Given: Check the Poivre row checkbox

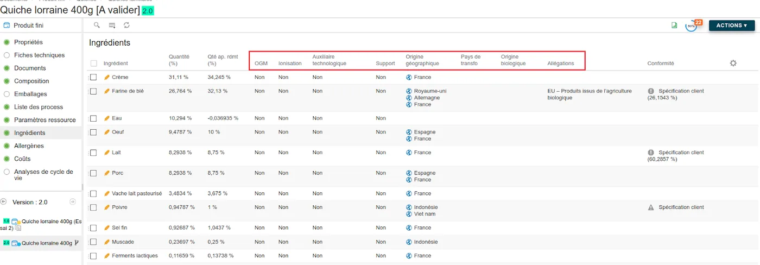Looking at the screenshot, I should [x=93, y=207].
